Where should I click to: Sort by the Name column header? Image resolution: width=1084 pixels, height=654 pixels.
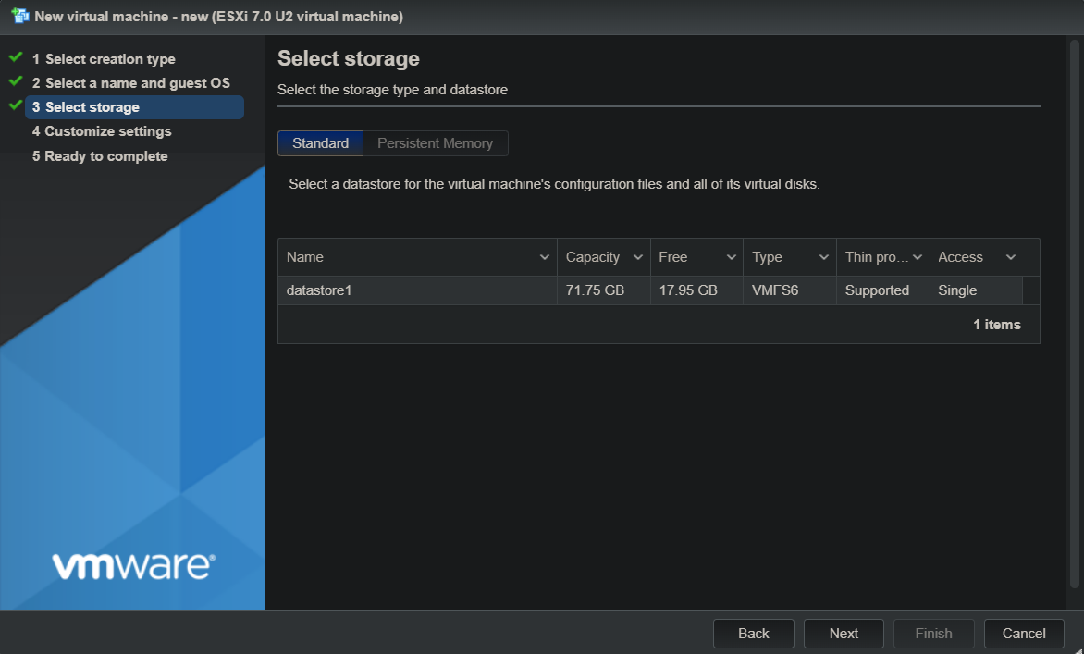coord(305,257)
